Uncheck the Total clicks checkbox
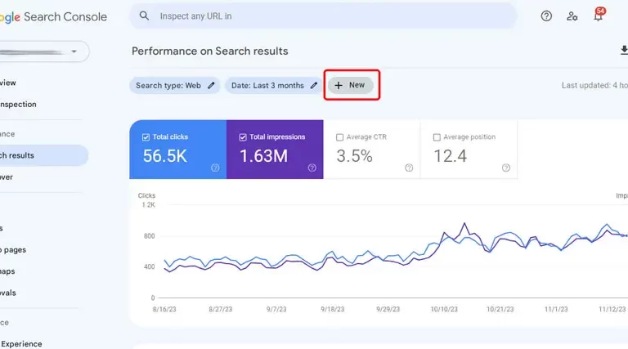 [x=146, y=137]
